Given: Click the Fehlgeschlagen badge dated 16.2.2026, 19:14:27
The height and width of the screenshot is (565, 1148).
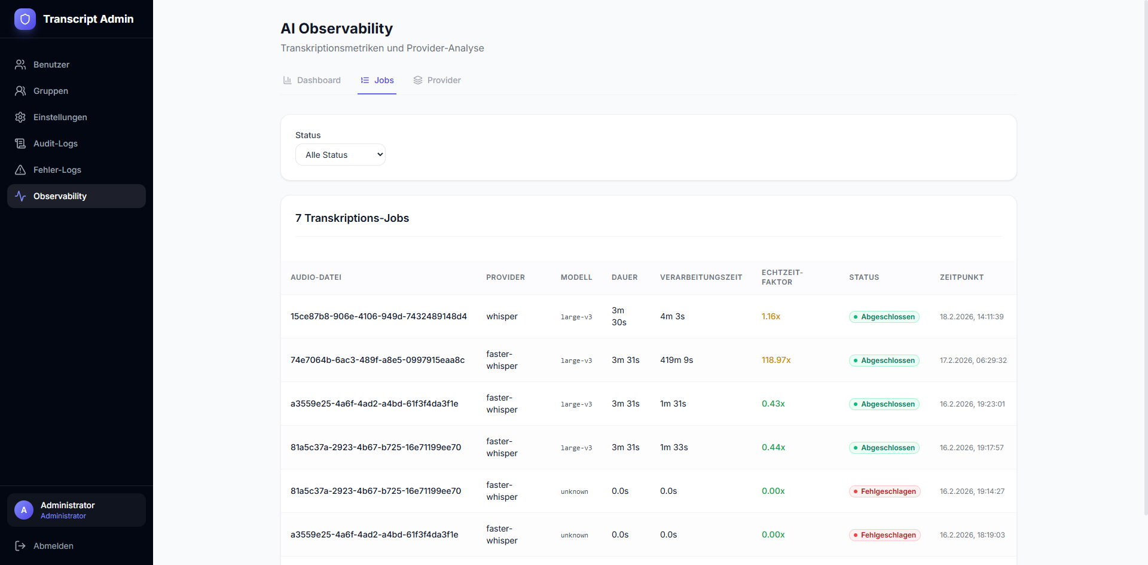Looking at the screenshot, I should [884, 491].
